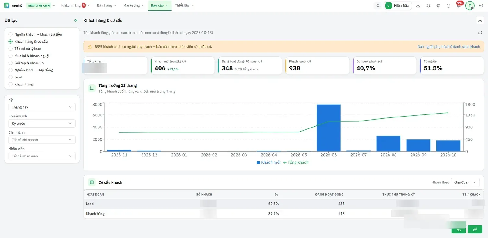488x238 pixels.
Task: Select the Khách hàng & cơ cấu radio
Action: (10, 41)
